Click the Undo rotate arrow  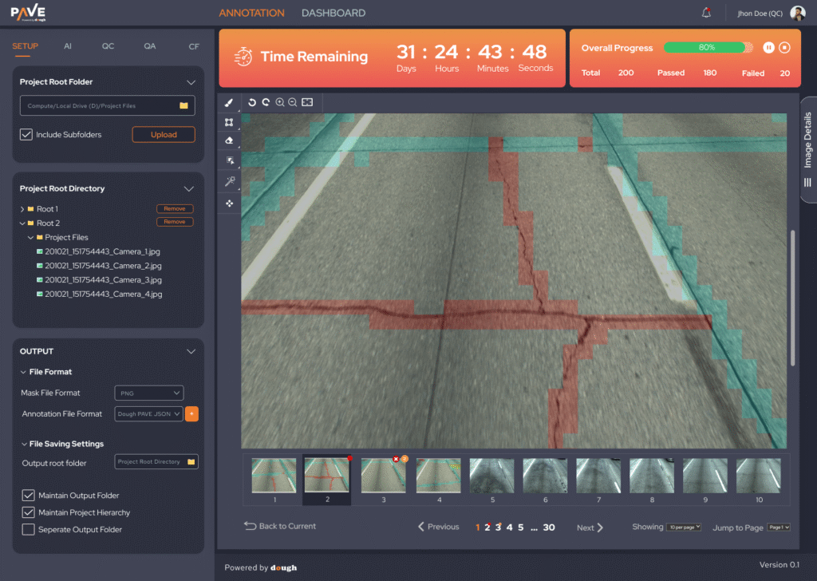[252, 102]
